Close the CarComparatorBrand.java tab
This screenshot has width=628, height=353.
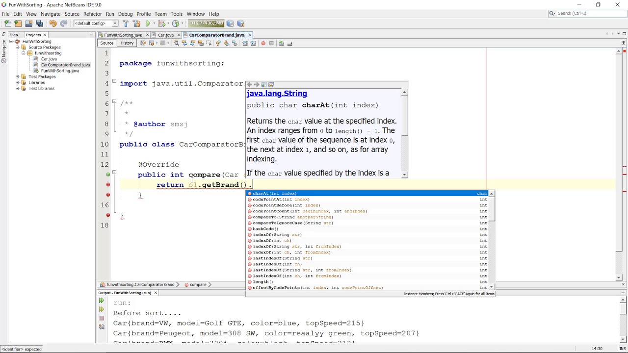pyautogui.click(x=250, y=35)
